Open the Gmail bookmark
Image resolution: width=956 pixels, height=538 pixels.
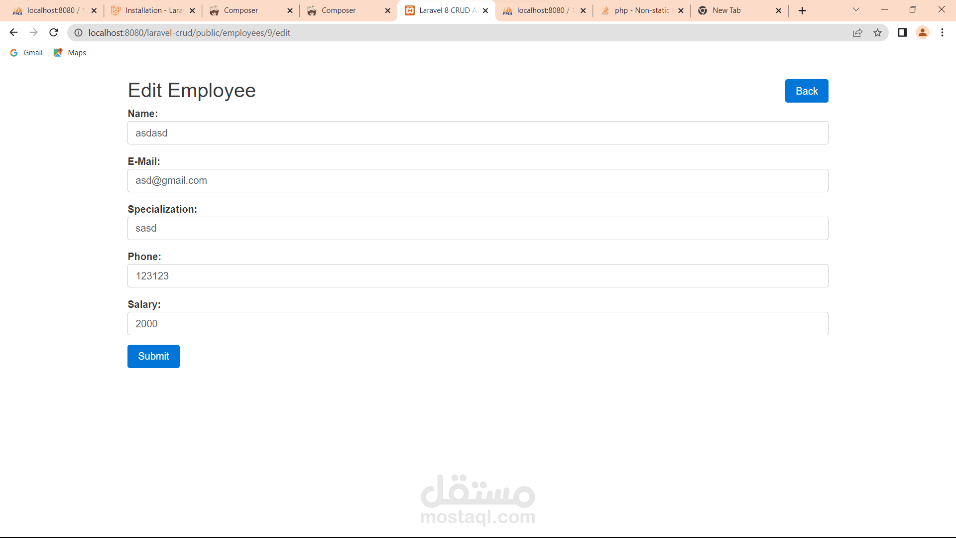coord(27,53)
